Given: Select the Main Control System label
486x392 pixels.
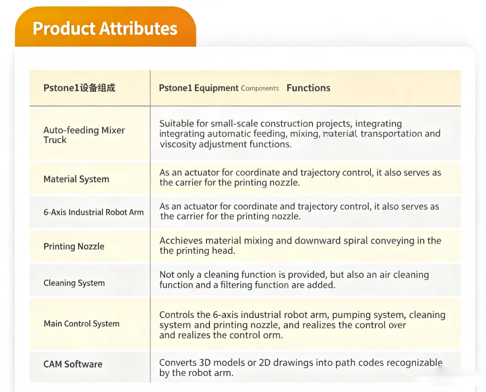Looking at the screenshot, I should (82, 323).
